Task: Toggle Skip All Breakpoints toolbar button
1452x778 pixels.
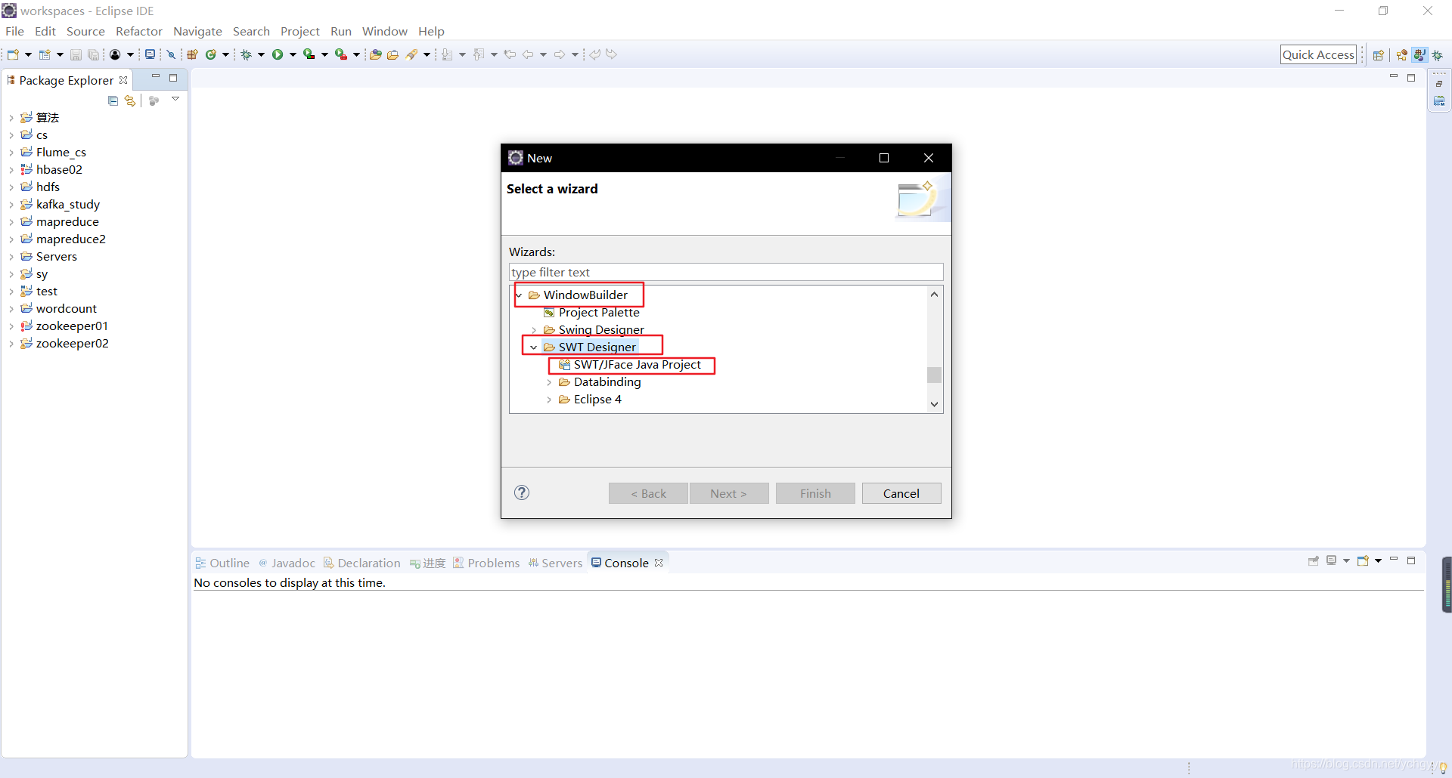Action: click(x=171, y=54)
